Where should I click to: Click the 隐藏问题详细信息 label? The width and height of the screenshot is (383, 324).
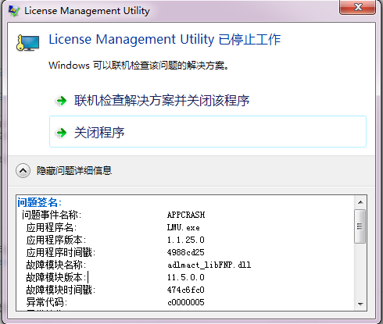[x=74, y=171]
